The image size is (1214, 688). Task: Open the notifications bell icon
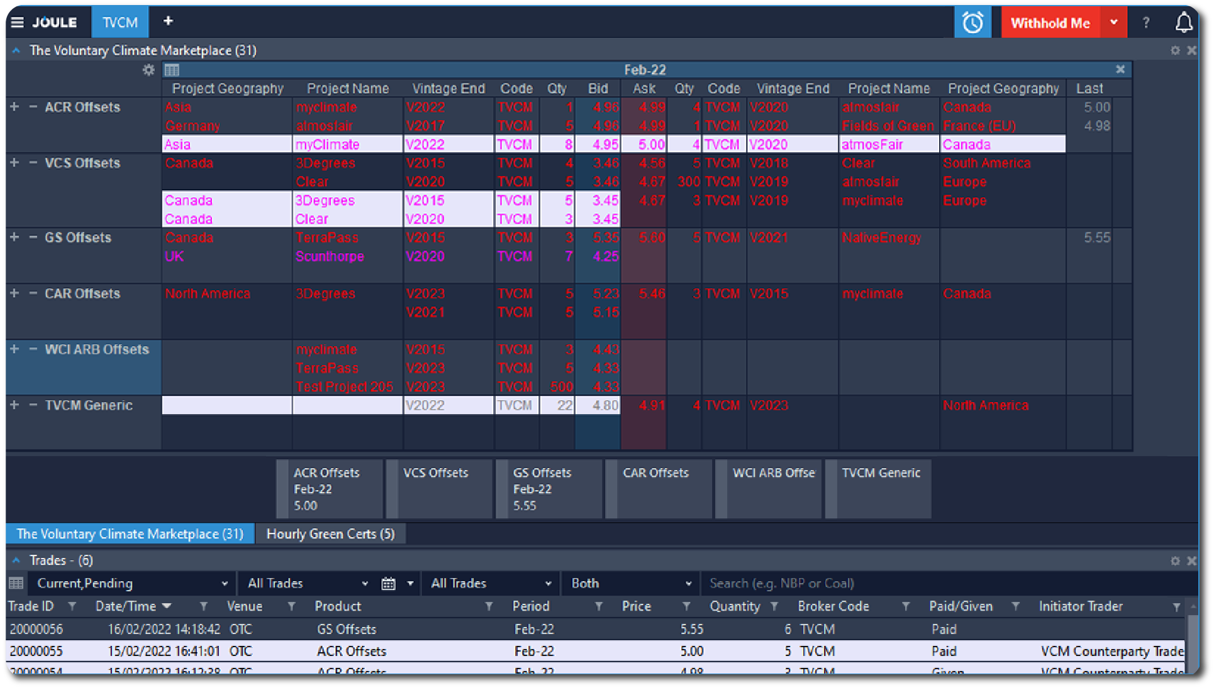click(1184, 23)
